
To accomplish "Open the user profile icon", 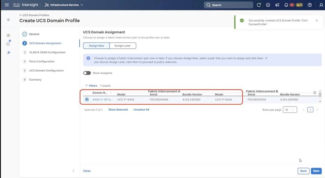I will point(321,5).
